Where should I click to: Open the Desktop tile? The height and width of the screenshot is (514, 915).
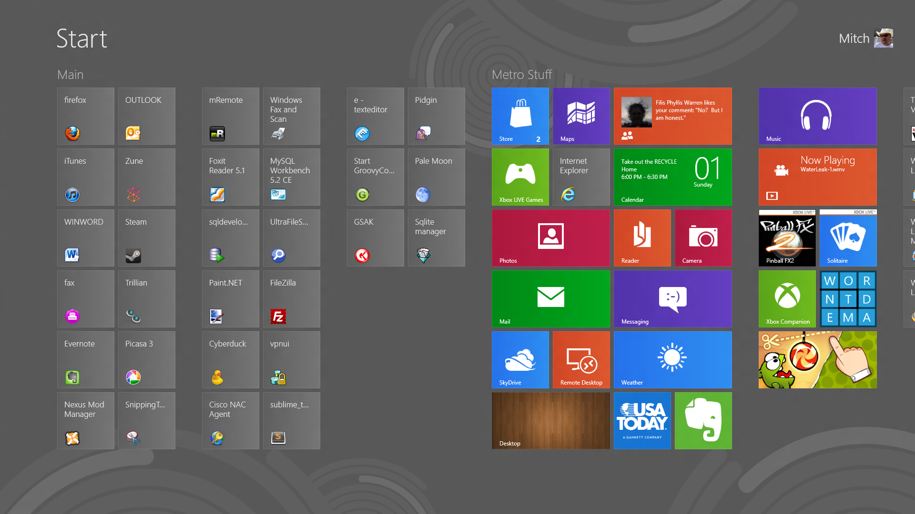point(550,421)
